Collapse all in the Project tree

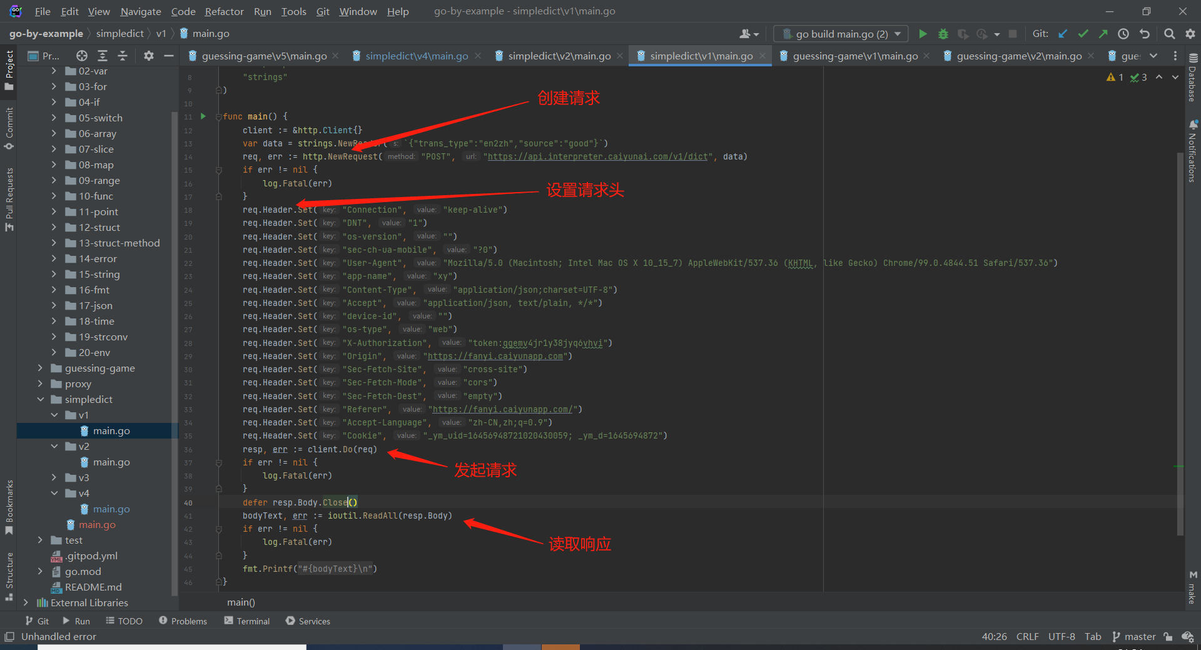coord(123,56)
